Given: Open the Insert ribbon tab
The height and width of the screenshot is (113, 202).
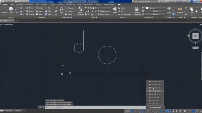Looking at the screenshot, I should point(12,4).
